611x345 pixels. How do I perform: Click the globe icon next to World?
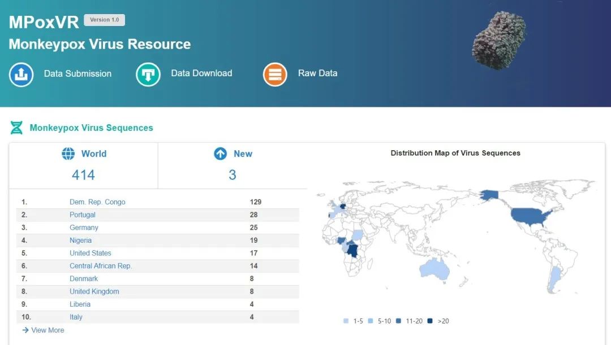point(68,154)
